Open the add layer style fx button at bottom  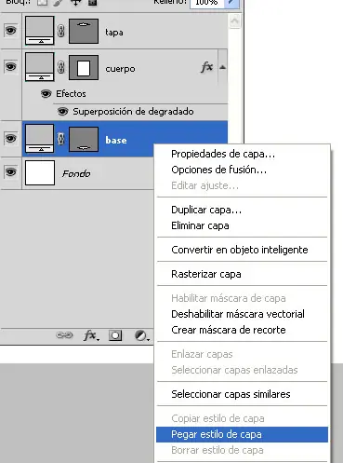click(91, 335)
